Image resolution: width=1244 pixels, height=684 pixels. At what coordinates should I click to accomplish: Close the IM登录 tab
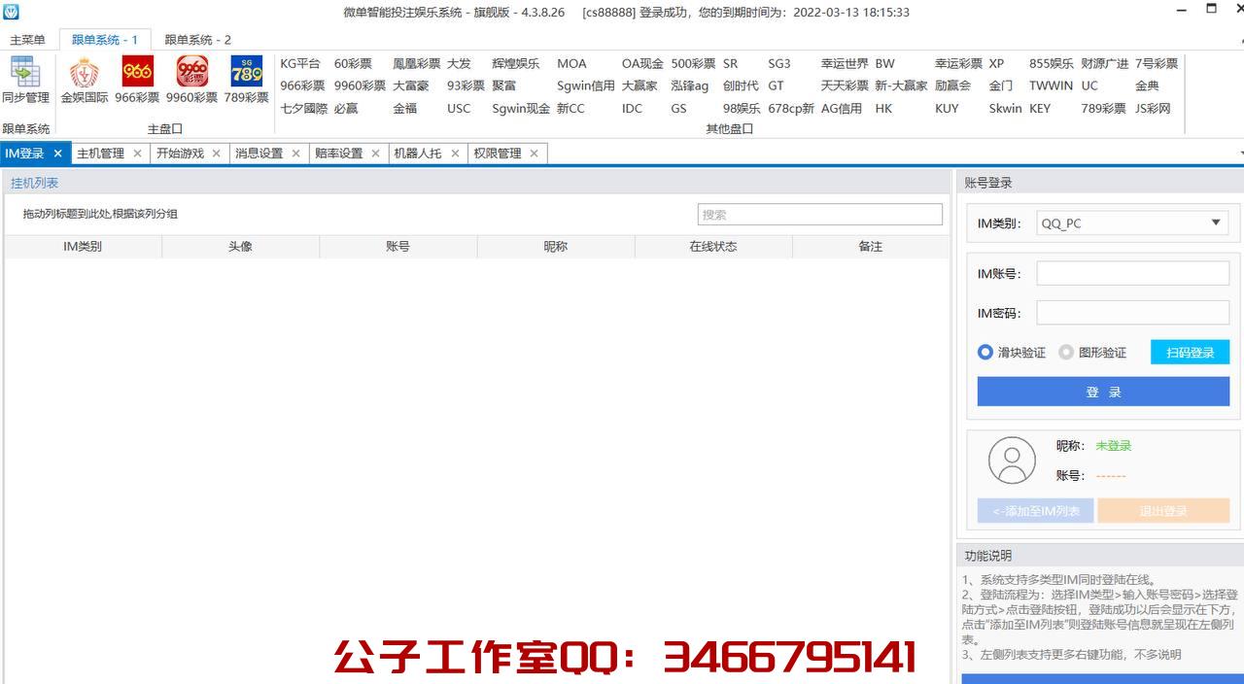(x=58, y=154)
